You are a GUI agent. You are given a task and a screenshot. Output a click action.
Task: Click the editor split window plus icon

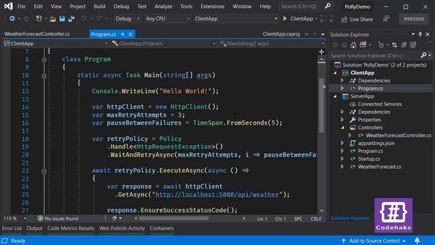[x=321, y=52]
